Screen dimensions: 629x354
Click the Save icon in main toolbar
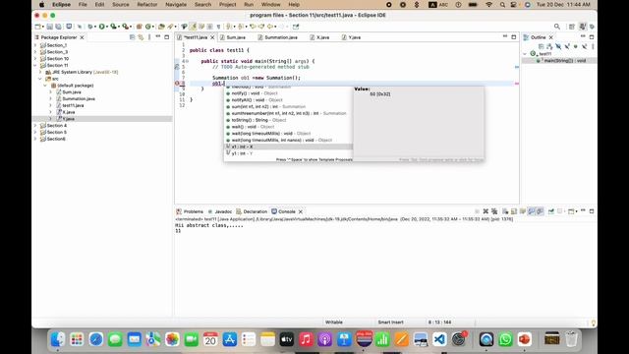(49, 27)
